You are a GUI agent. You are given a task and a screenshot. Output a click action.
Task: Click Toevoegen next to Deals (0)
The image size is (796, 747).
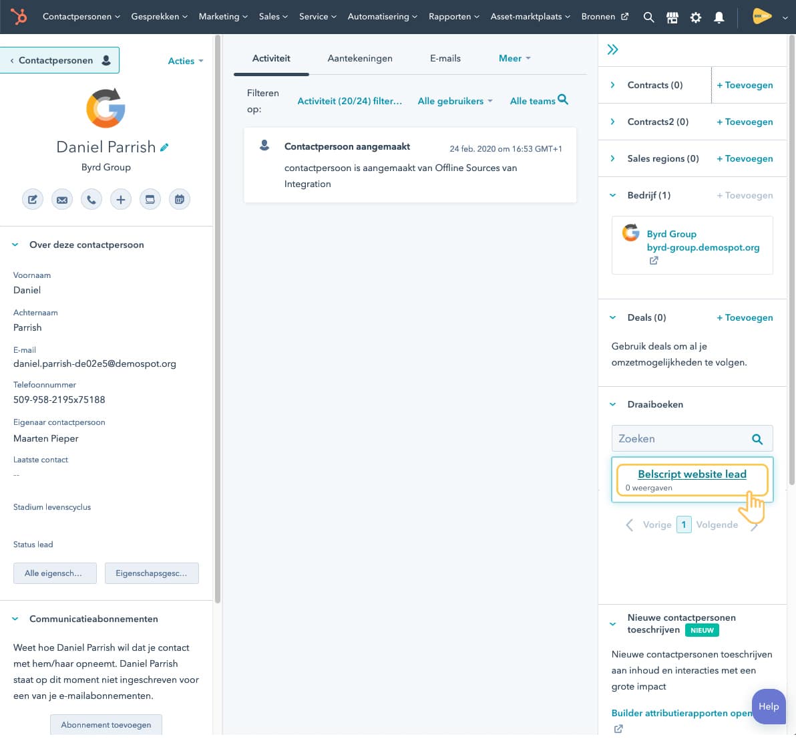click(745, 318)
